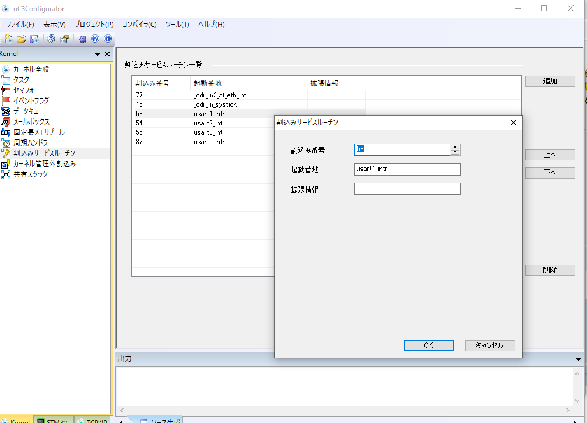Open the プロジェクト(P) menu

point(94,25)
